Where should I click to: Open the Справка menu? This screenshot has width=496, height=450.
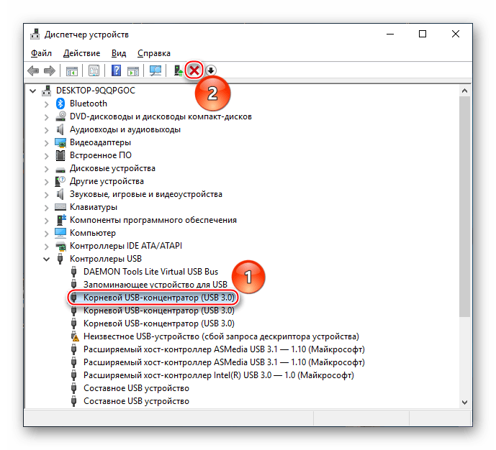(x=154, y=53)
